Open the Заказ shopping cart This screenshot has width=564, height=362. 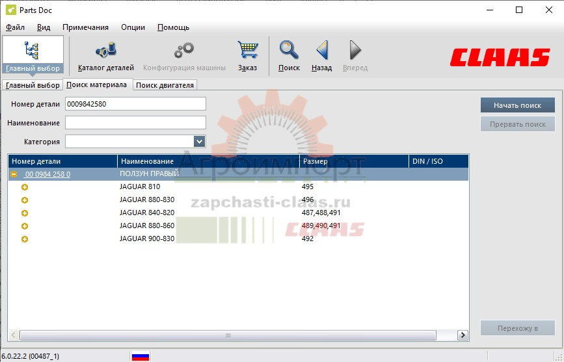247,49
